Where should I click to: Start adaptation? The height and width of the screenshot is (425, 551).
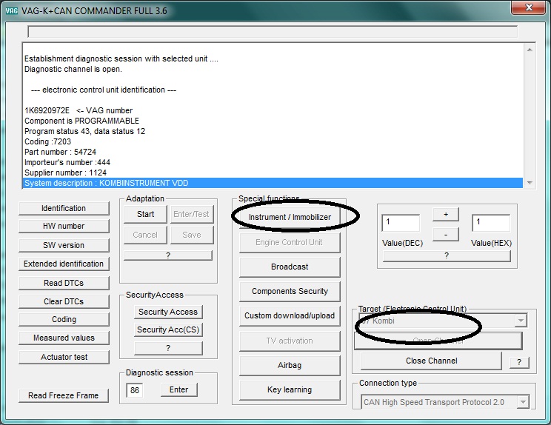pyautogui.click(x=145, y=214)
